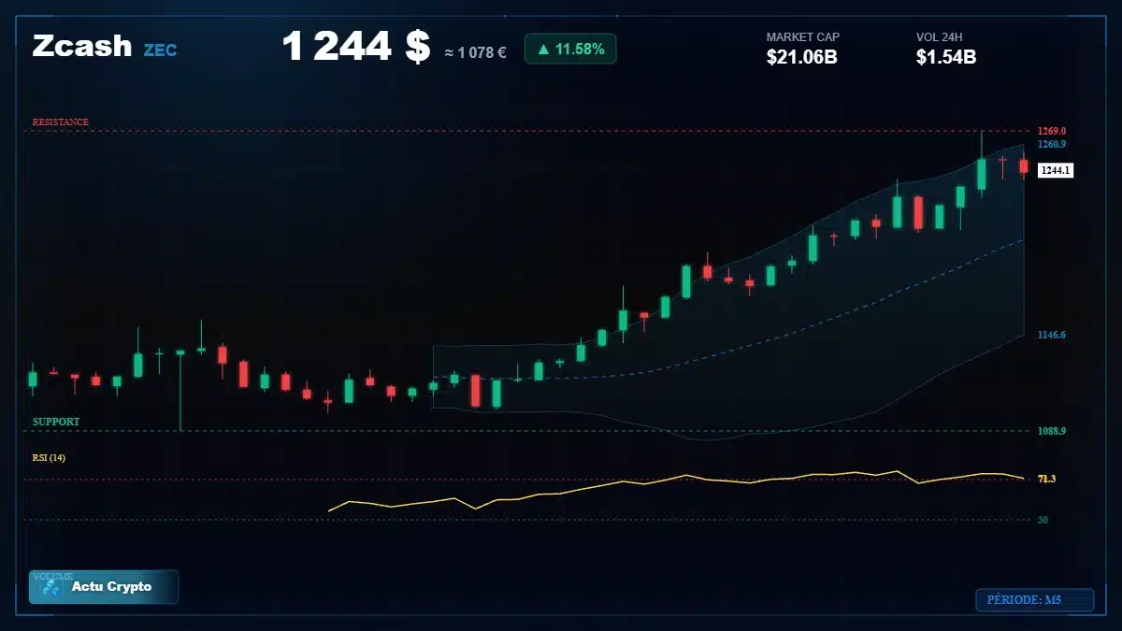The width and height of the screenshot is (1122, 631).
Task: Click the Zcash title text
Action: (x=82, y=47)
